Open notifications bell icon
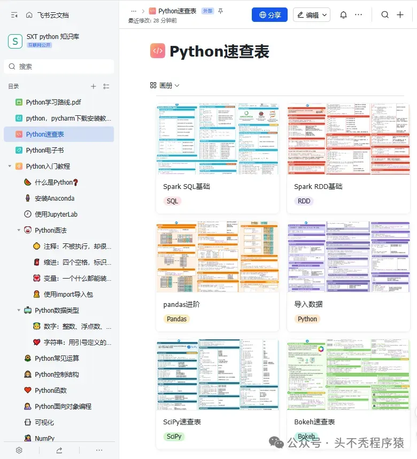 [343, 14]
